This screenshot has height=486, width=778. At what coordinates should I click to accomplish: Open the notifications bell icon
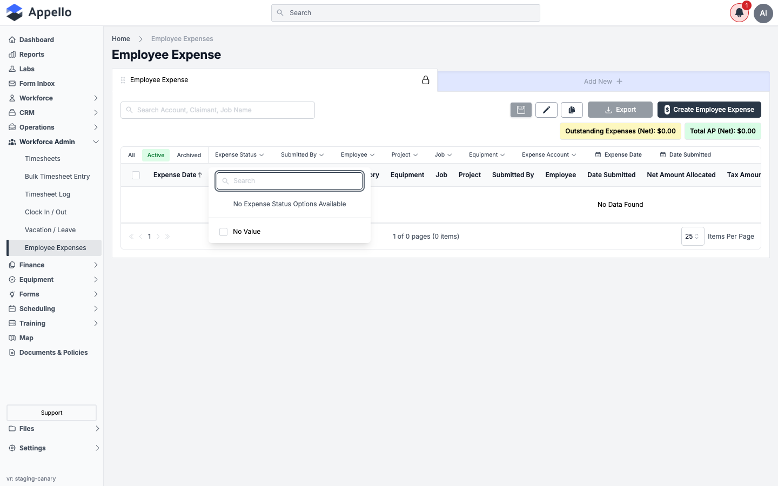pyautogui.click(x=739, y=13)
